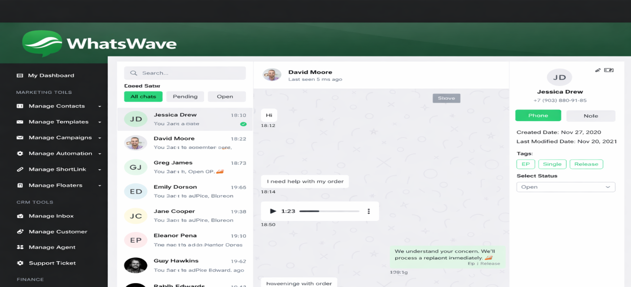Click the WhatsWave logo icon
Screen dimensions: 631x287
point(42,44)
